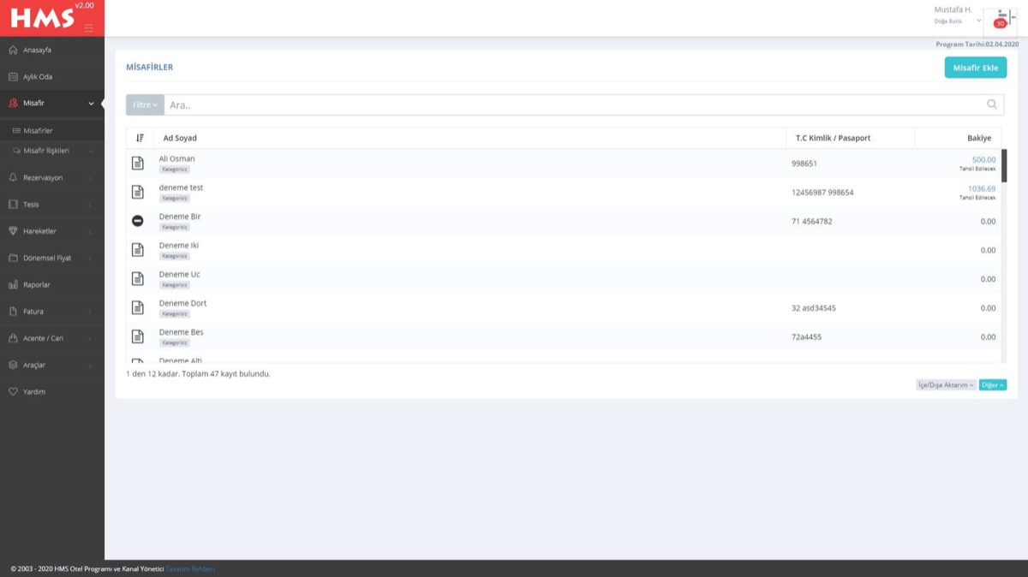Go to Anasayfa in the sidebar

pyautogui.click(x=52, y=50)
